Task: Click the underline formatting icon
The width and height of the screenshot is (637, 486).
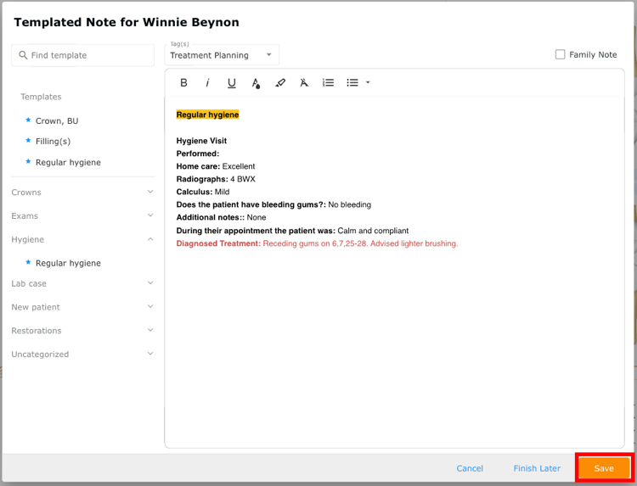Action: 232,83
